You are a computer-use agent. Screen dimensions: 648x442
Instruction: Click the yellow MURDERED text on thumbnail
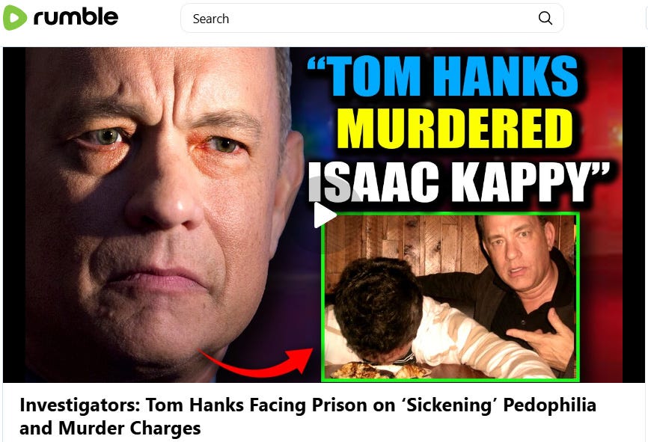pyautogui.click(x=455, y=129)
